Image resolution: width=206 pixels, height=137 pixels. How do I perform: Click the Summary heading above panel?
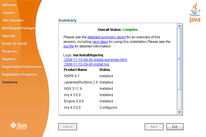click(x=68, y=20)
